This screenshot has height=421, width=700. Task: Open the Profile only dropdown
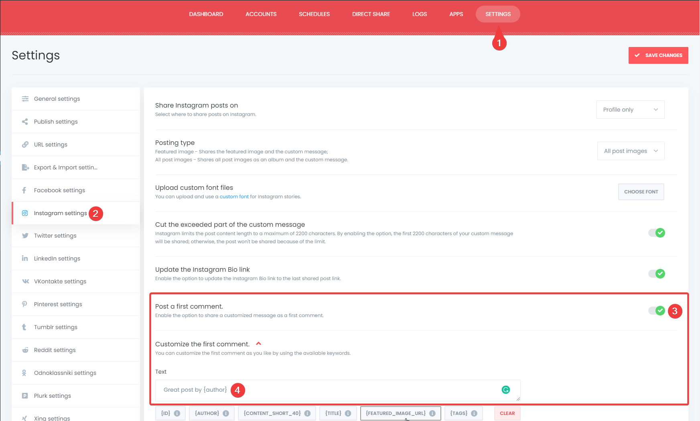(630, 110)
